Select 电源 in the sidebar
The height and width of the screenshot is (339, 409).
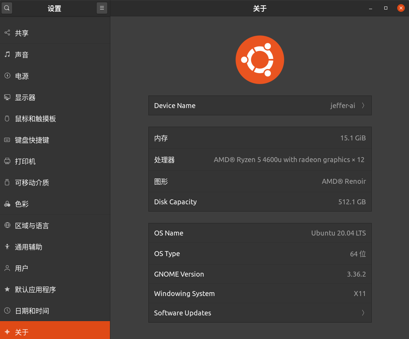(55, 76)
